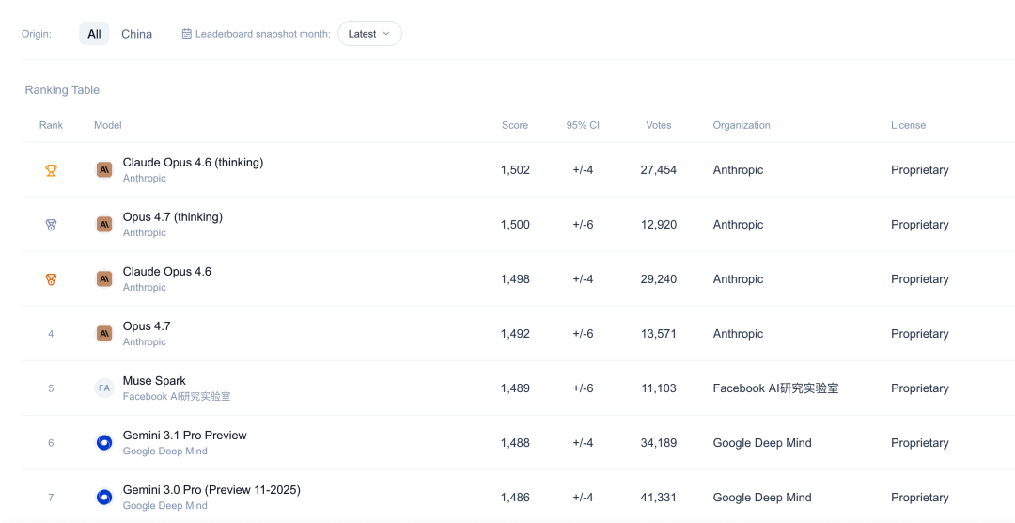This screenshot has height=523, width=1015.
Task: Sort by the 95% CI column header
Action: [583, 125]
